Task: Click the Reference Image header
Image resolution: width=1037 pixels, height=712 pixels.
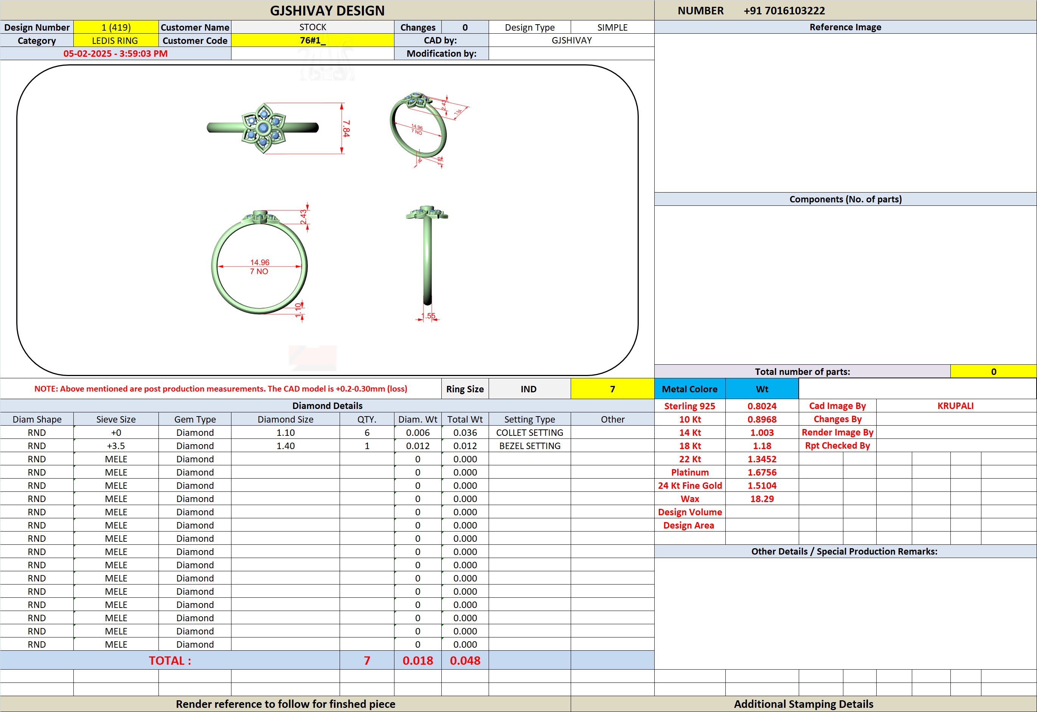Action: pos(845,27)
